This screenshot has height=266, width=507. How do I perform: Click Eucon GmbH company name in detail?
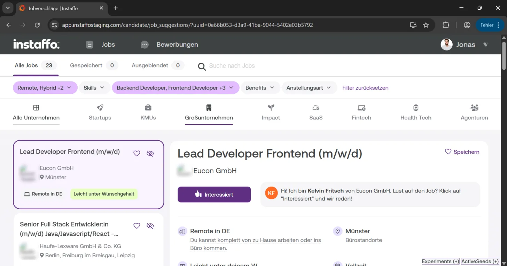tap(215, 171)
